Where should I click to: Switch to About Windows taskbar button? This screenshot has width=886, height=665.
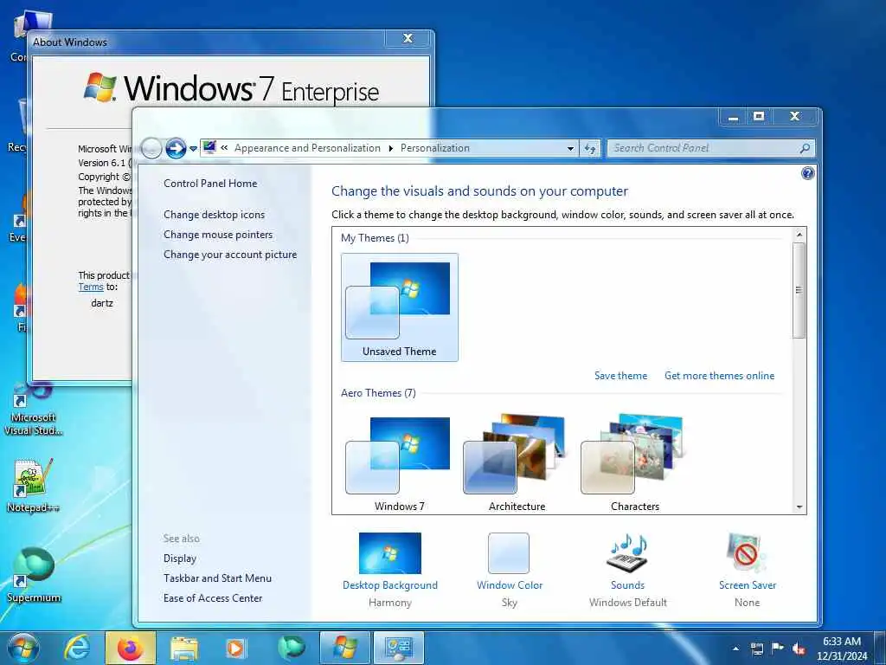pos(344,648)
